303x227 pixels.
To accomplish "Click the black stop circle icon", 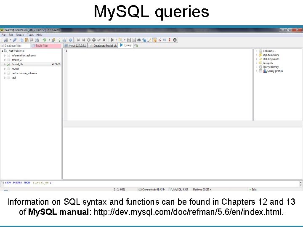I will (175, 40).
